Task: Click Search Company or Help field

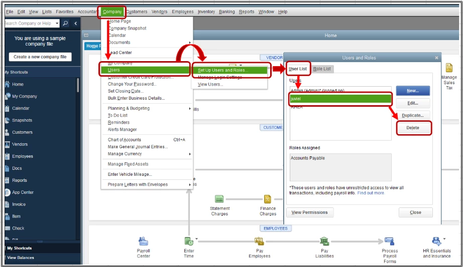Action: tap(30, 23)
